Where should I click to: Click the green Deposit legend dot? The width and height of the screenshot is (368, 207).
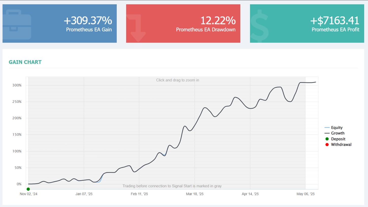(327, 139)
